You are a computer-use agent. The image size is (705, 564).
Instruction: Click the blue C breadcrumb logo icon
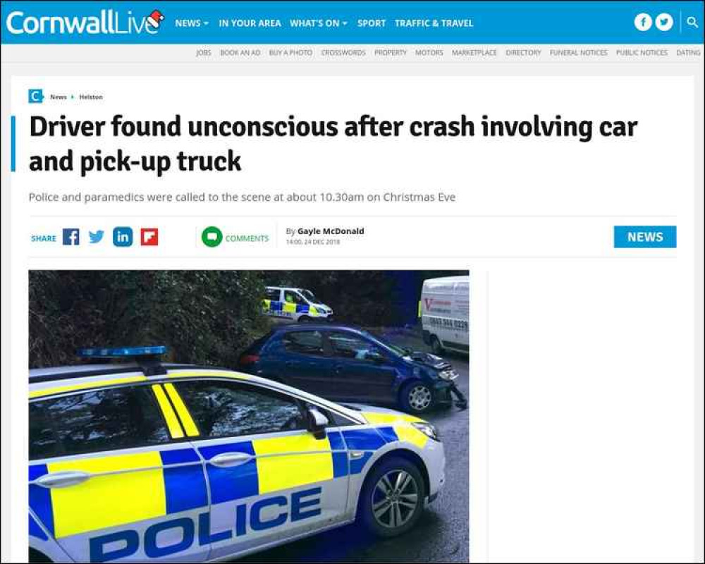35,97
